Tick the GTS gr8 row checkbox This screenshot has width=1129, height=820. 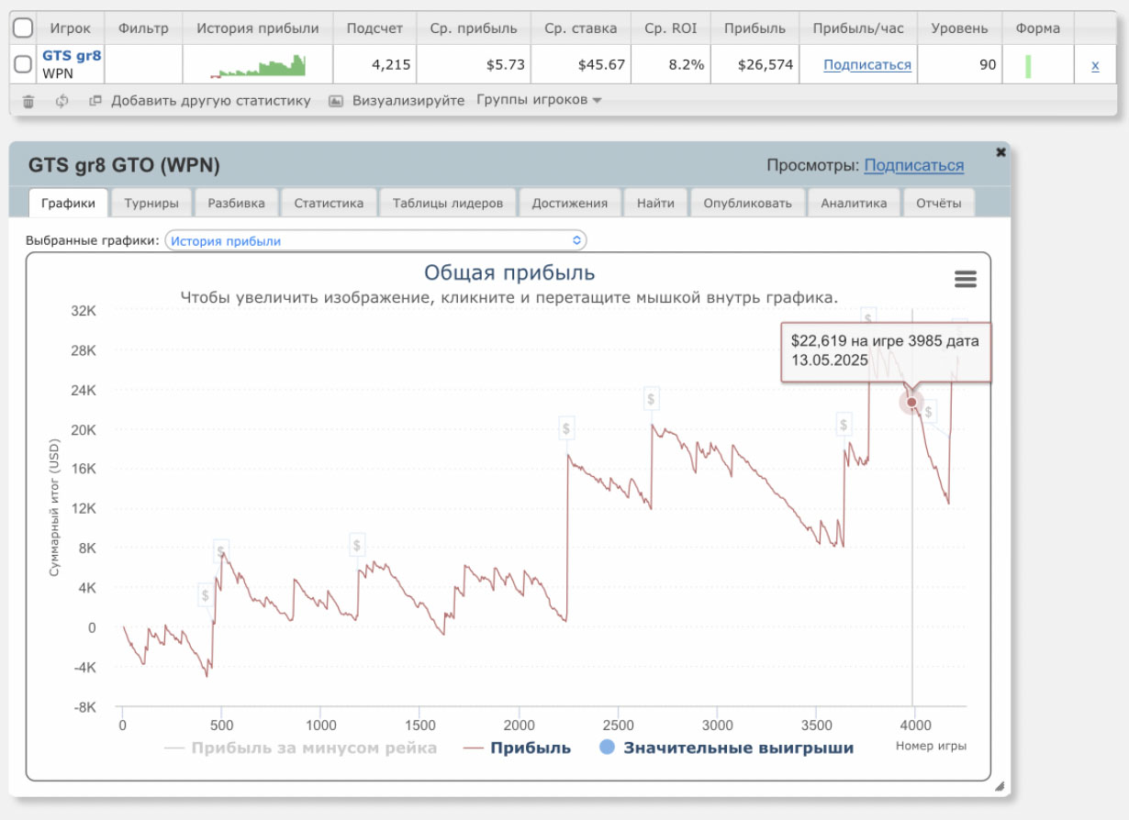click(23, 65)
